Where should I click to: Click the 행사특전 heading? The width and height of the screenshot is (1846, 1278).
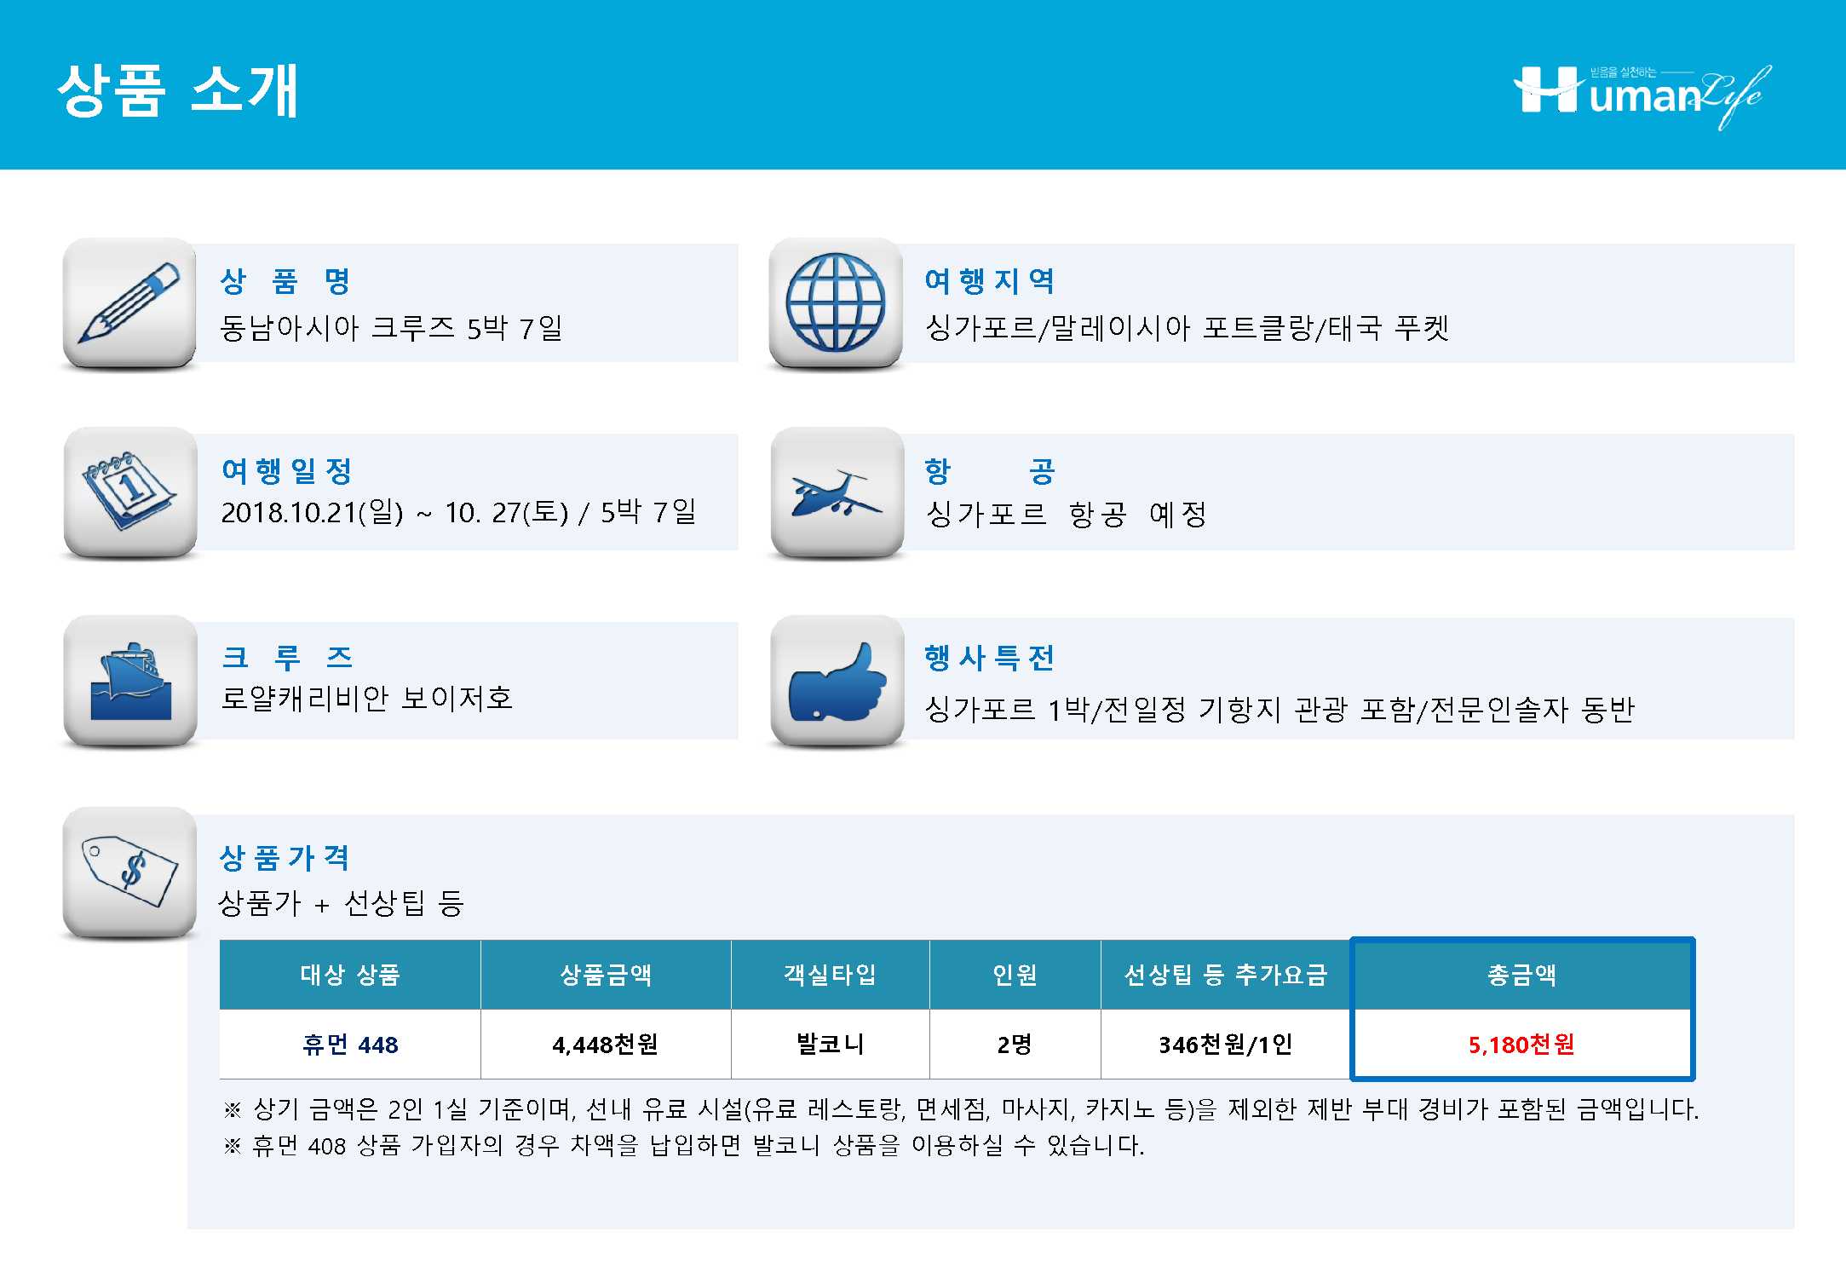click(x=990, y=658)
